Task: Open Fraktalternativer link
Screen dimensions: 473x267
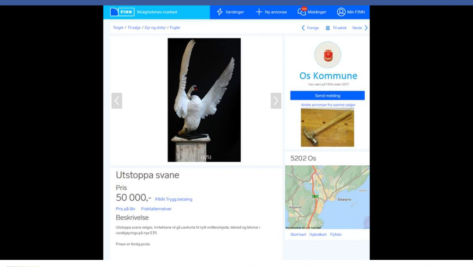Action: (156, 209)
